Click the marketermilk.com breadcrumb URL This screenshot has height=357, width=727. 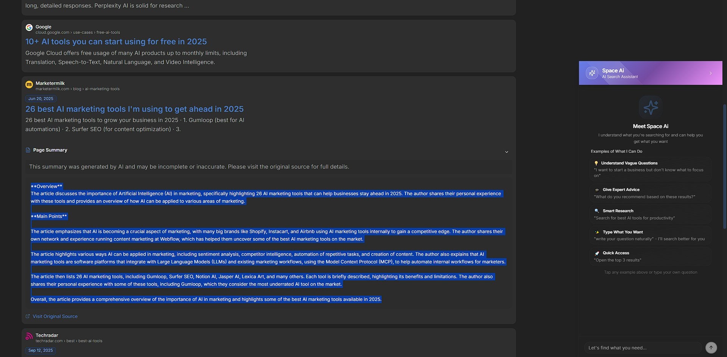(78, 89)
